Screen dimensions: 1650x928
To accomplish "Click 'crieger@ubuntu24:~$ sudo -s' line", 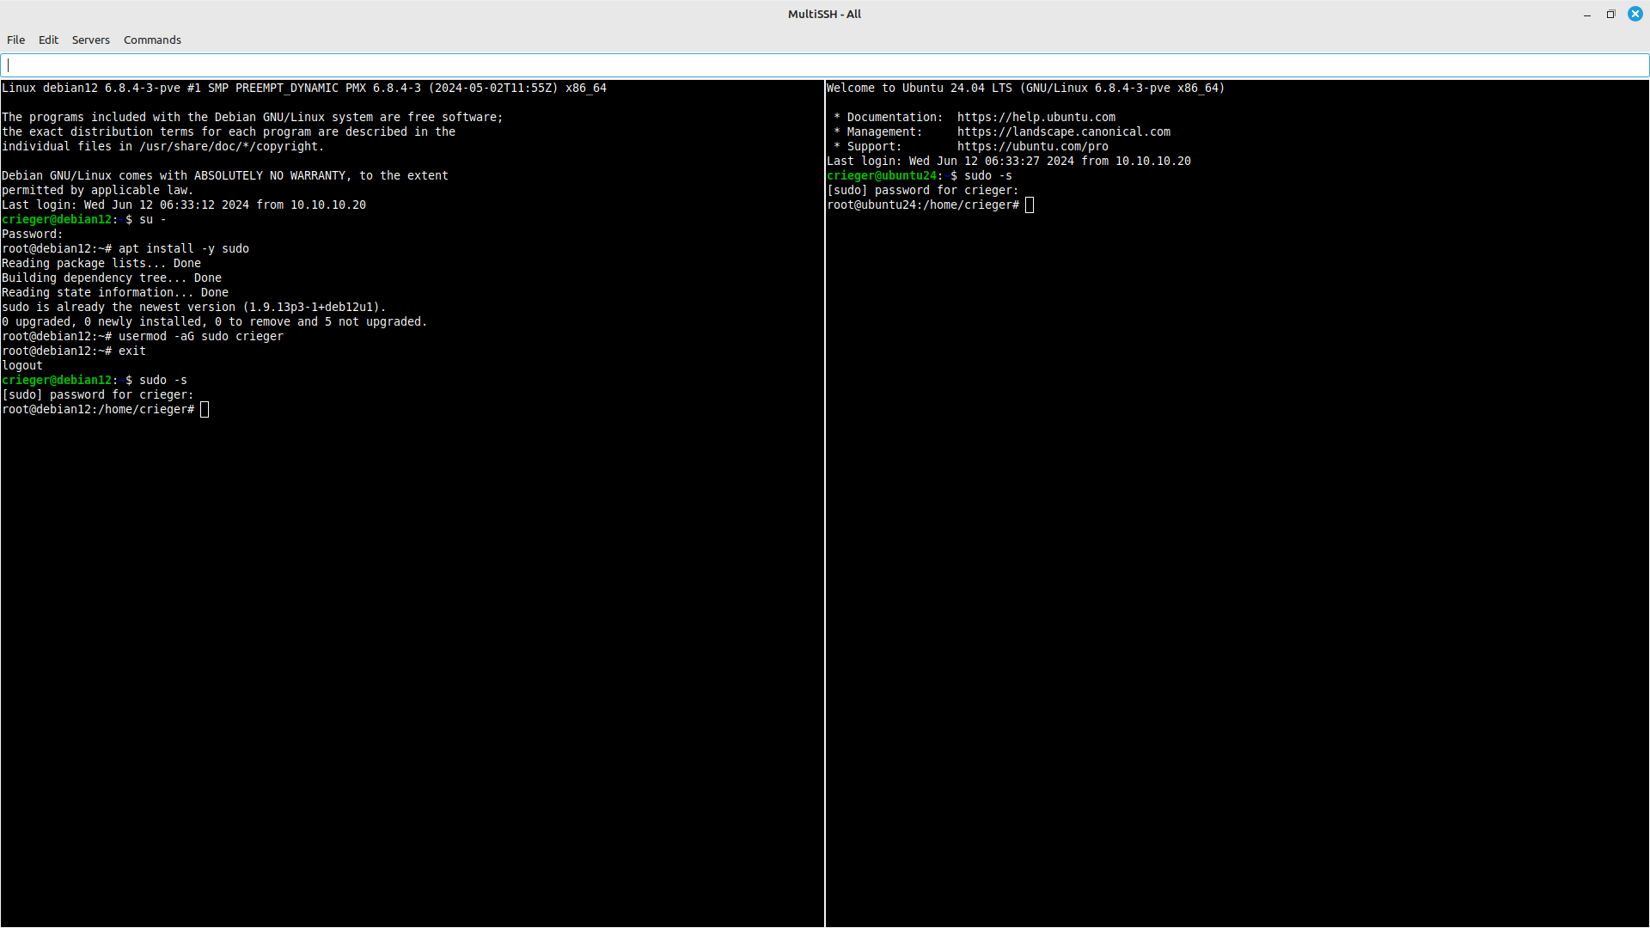I will 920,176.
